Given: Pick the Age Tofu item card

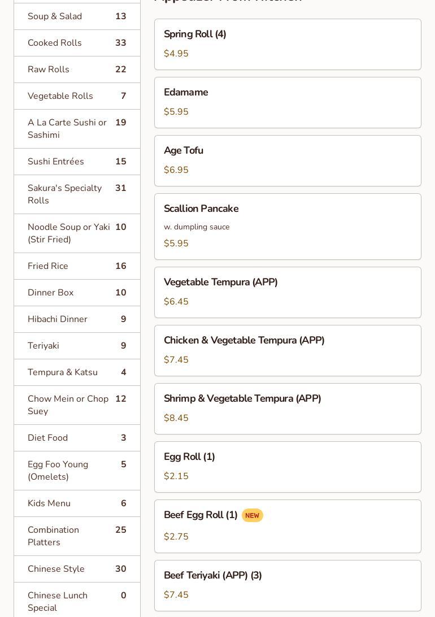Looking at the screenshot, I should pyautogui.click(x=288, y=160).
